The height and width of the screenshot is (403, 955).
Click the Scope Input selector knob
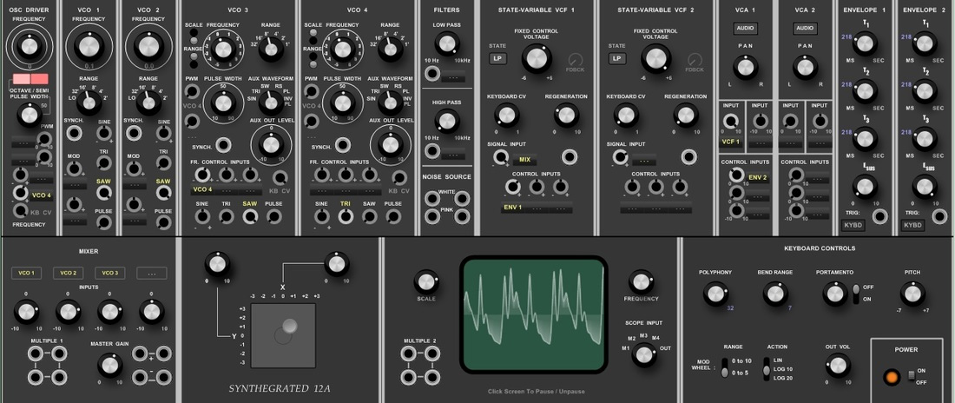pyautogui.click(x=644, y=353)
